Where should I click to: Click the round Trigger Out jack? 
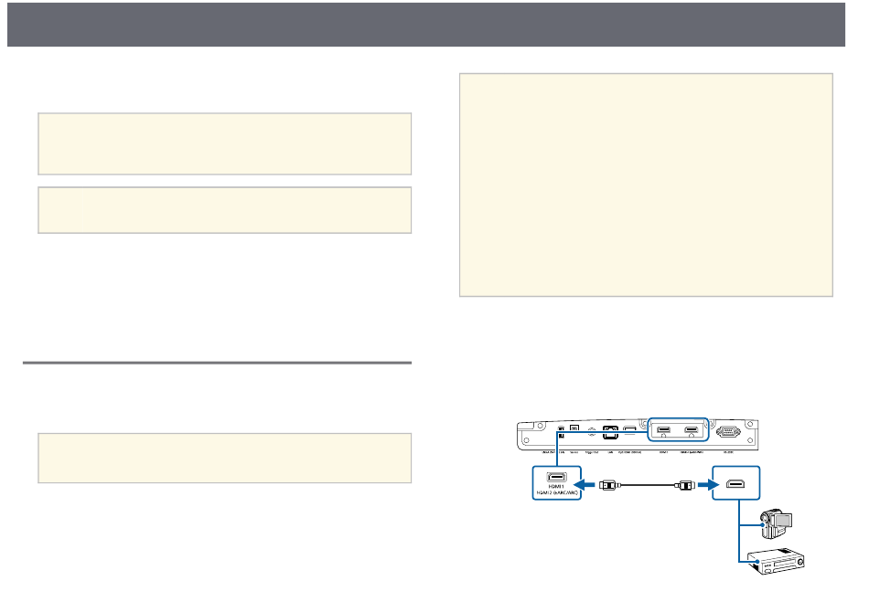(x=592, y=431)
